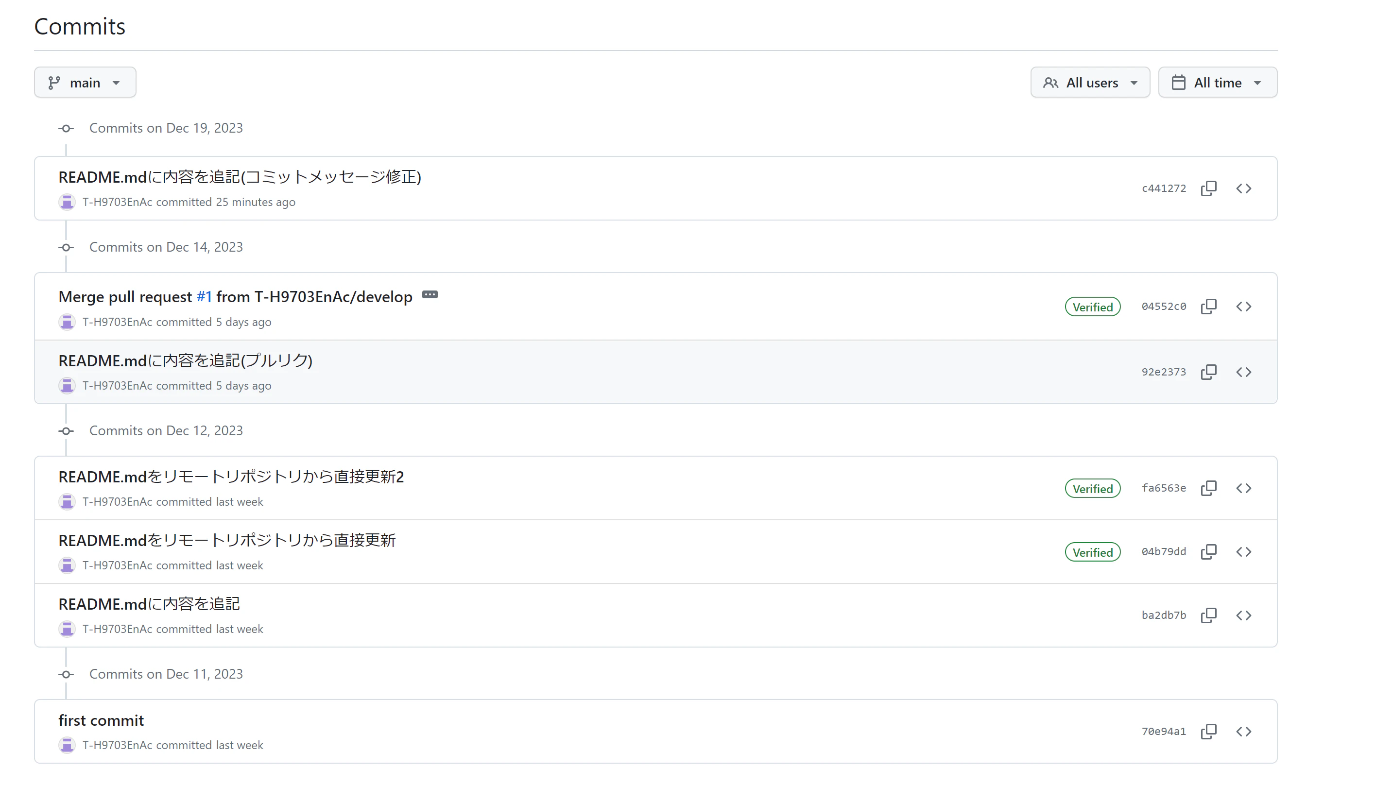This screenshot has width=1376, height=803.
Task: Copy full SHA for commit c441272
Action: coord(1208,188)
